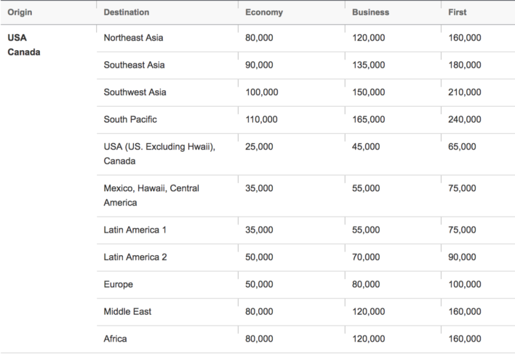The height and width of the screenshot is (354, 515).
Task: Click the 65,000 First value
Action: pos(462,147)
